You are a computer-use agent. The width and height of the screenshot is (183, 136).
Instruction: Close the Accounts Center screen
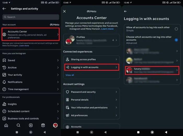click(64, 11)
